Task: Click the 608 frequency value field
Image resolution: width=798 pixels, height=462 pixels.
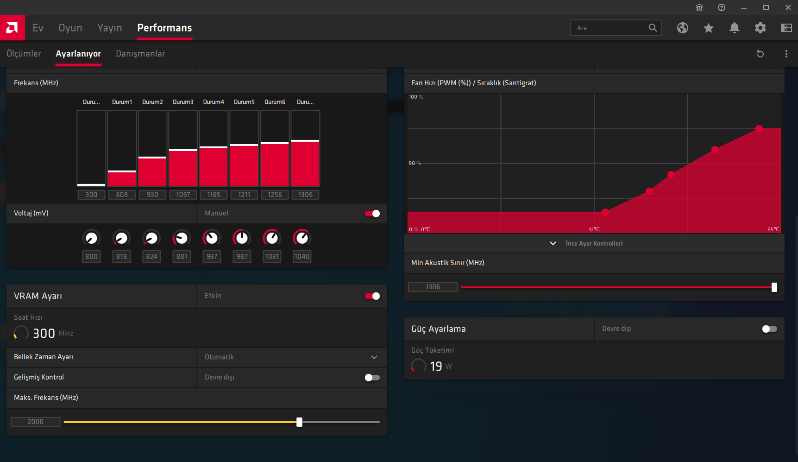Action: click(122, 195)
